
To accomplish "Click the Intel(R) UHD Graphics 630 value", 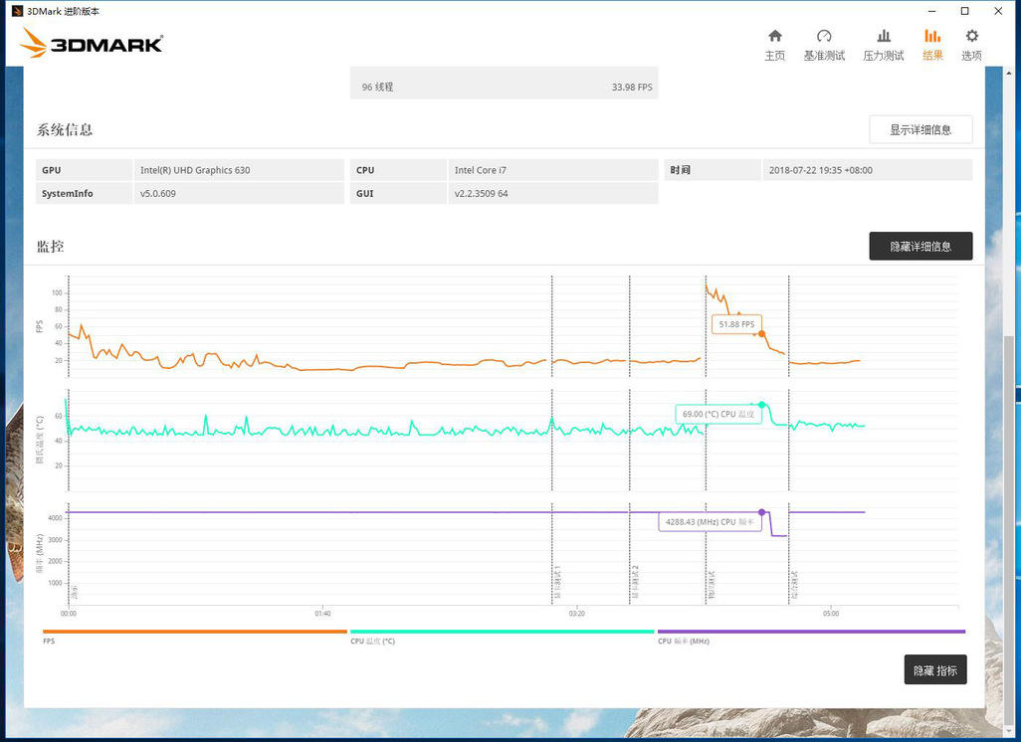I will 195,170.
